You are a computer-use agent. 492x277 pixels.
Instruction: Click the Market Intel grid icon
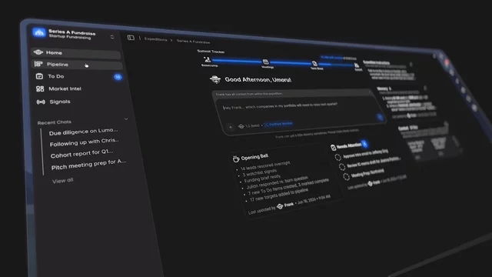point(40,89)
